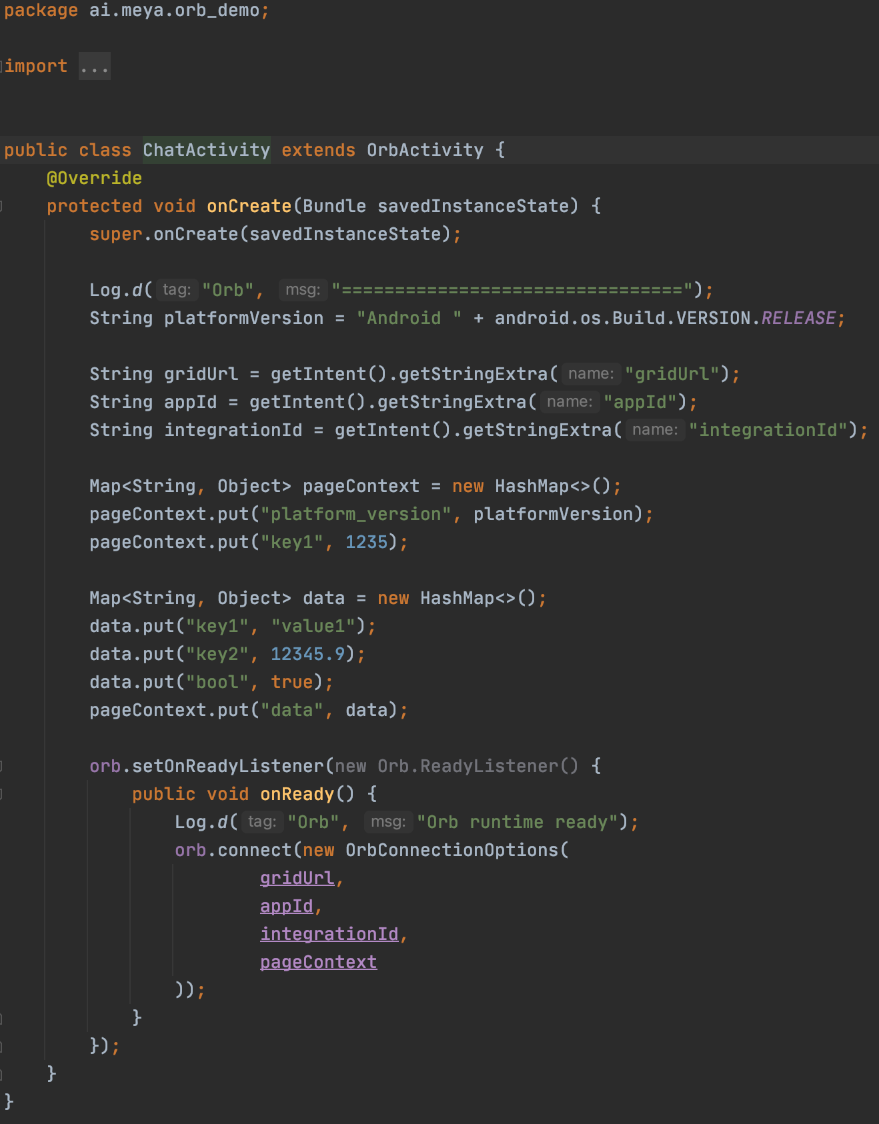Click HashMap in the data declaration line

click(457, 598)
